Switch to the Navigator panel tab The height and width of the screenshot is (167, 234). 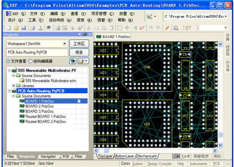pyautogui.click(x=48, y=157)
